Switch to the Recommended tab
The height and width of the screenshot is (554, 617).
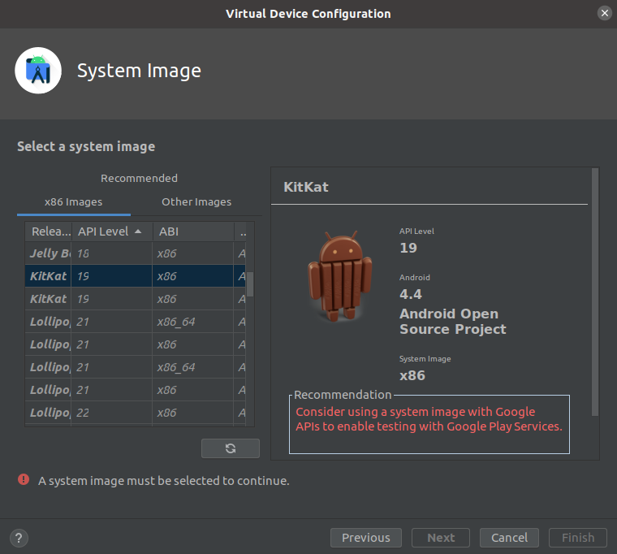coord(139,178)
